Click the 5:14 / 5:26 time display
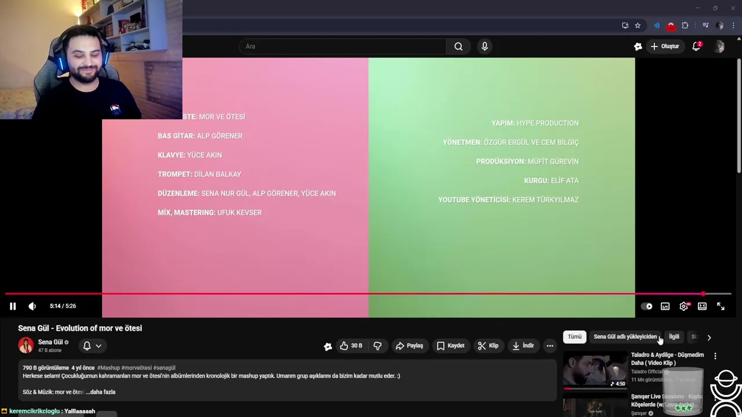 pyautogui.click(x=63, y=306)
